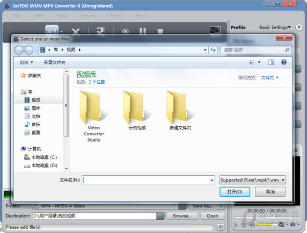Open the 文件夹 arrange-by dropdown

click(270, 78)
